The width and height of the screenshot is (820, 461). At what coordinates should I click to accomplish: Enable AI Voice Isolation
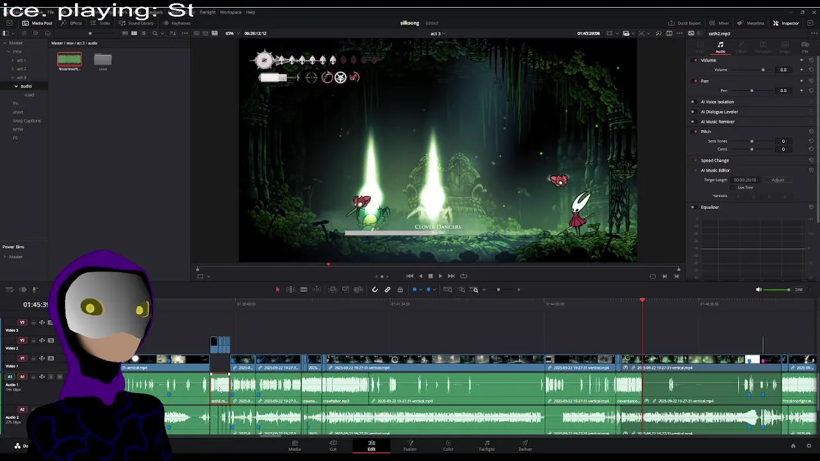click(x=693, y=102)
